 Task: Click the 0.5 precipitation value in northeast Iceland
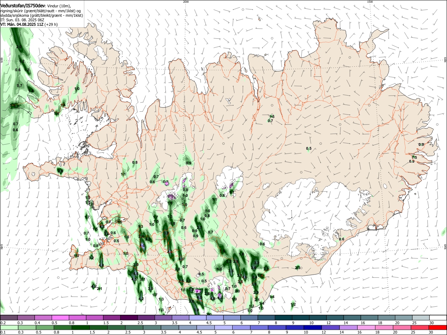(309, 149)
